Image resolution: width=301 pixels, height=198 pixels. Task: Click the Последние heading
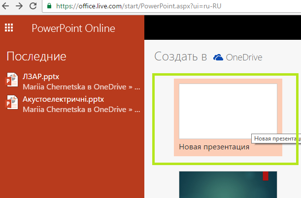(x=36, y=57)
